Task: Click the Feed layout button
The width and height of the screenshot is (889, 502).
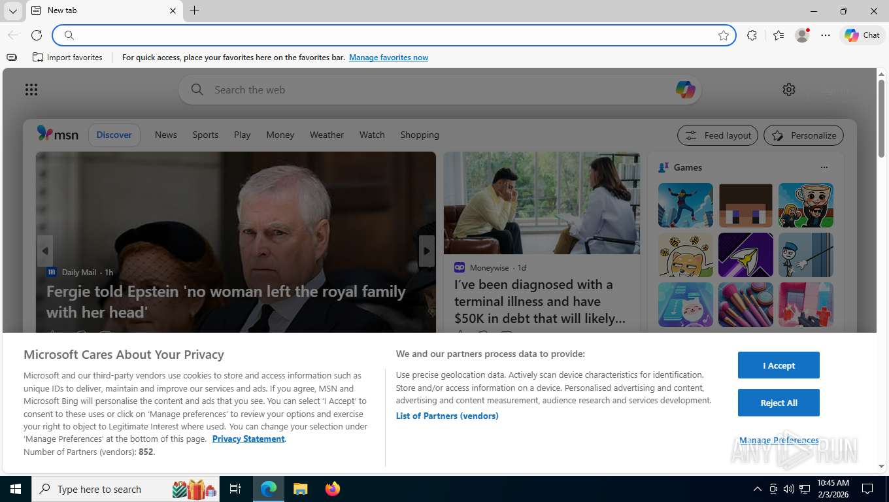Action: pos(718,135)
